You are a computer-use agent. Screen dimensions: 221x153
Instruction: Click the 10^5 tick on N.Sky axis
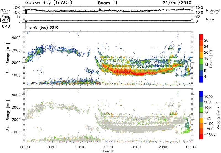pos(17,8)
